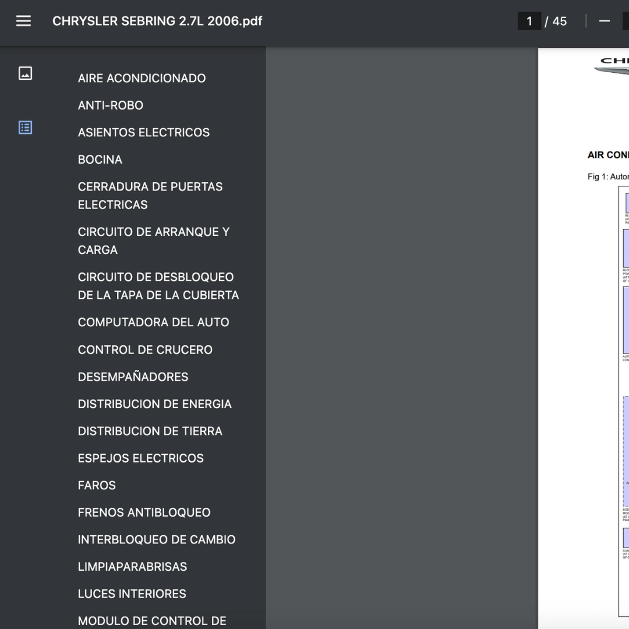Click the zoom out minus button
Screen dimensions: 629x629
click(x=604, y=21)
